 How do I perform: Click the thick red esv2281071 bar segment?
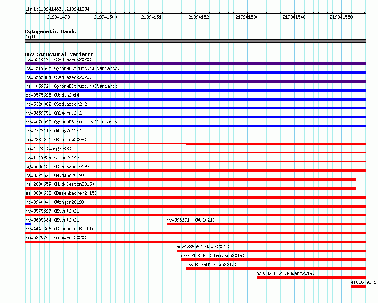tap(276, 144)
